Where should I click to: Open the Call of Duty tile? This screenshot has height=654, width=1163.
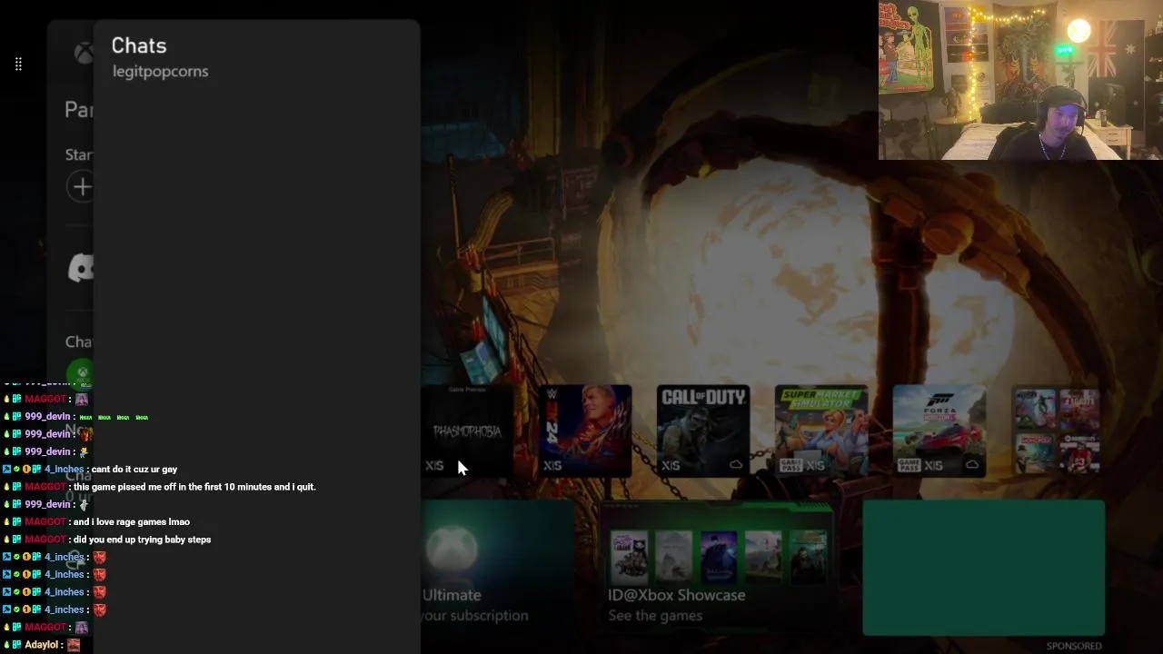click(x=703, y=431)
